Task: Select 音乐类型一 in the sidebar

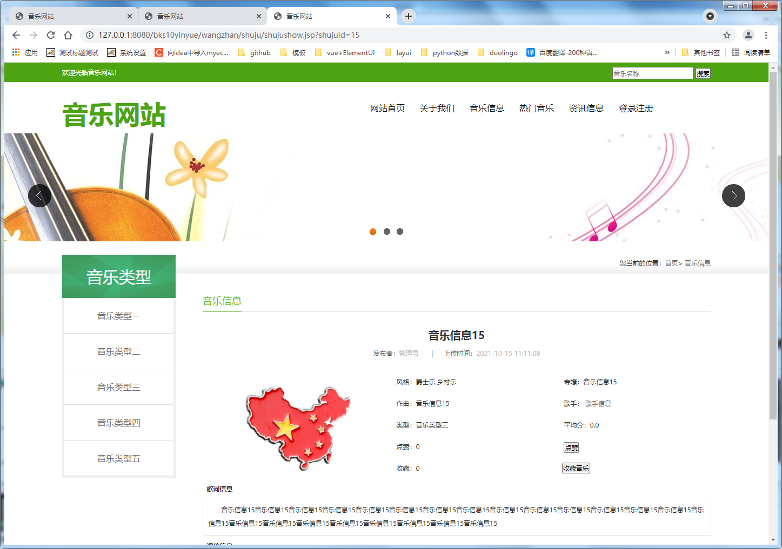Action: point(119,316)
